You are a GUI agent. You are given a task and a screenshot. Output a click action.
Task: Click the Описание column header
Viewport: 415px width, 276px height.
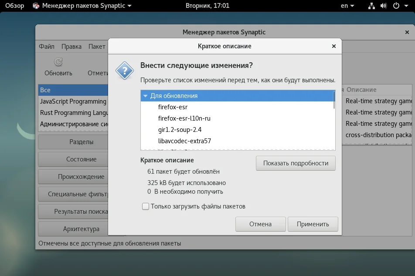point(378,90)
